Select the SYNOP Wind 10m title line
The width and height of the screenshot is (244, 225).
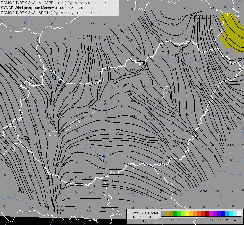tap(42, 8)
